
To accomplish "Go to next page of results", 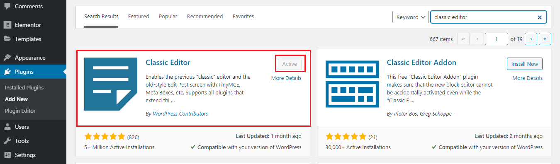I will coord(531,39).
